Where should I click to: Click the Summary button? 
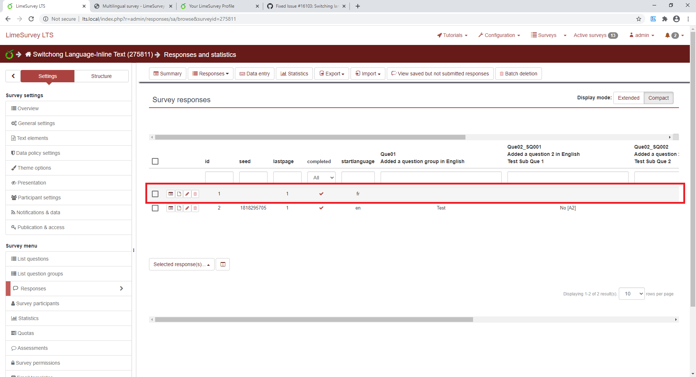click(167, 74)
